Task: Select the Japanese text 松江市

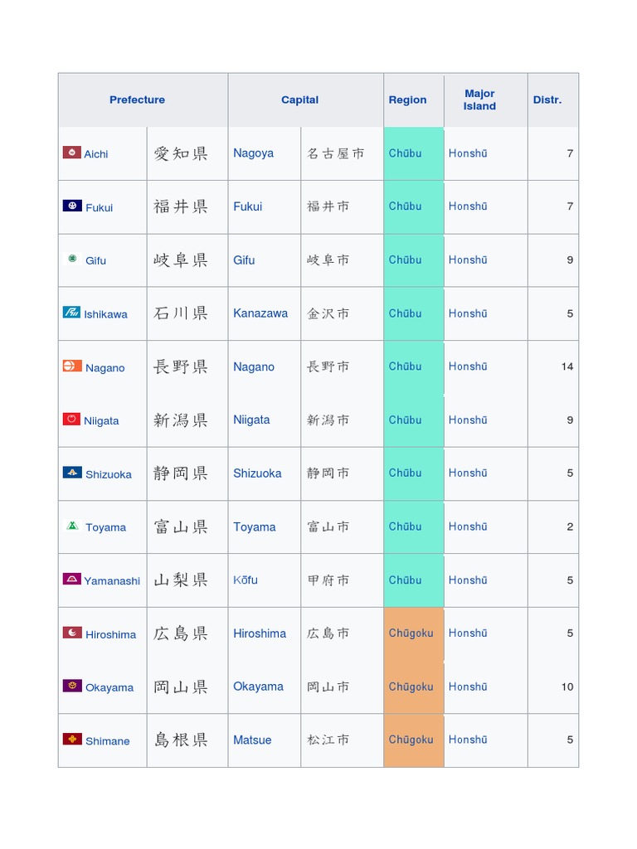Action: coord(328,740)
